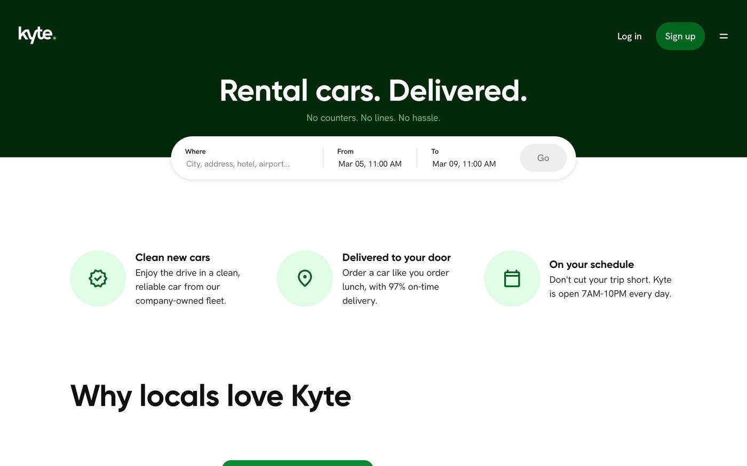
Task: Click the calendar icon for On your schedule
Action: click(x=512, y=278)
